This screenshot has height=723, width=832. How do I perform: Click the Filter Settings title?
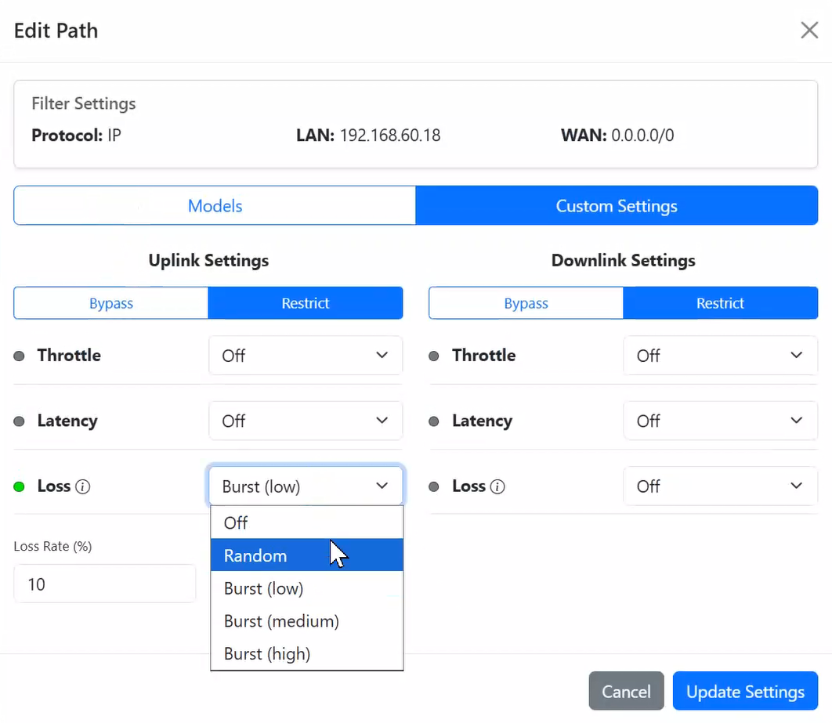(x=84, y=103)
